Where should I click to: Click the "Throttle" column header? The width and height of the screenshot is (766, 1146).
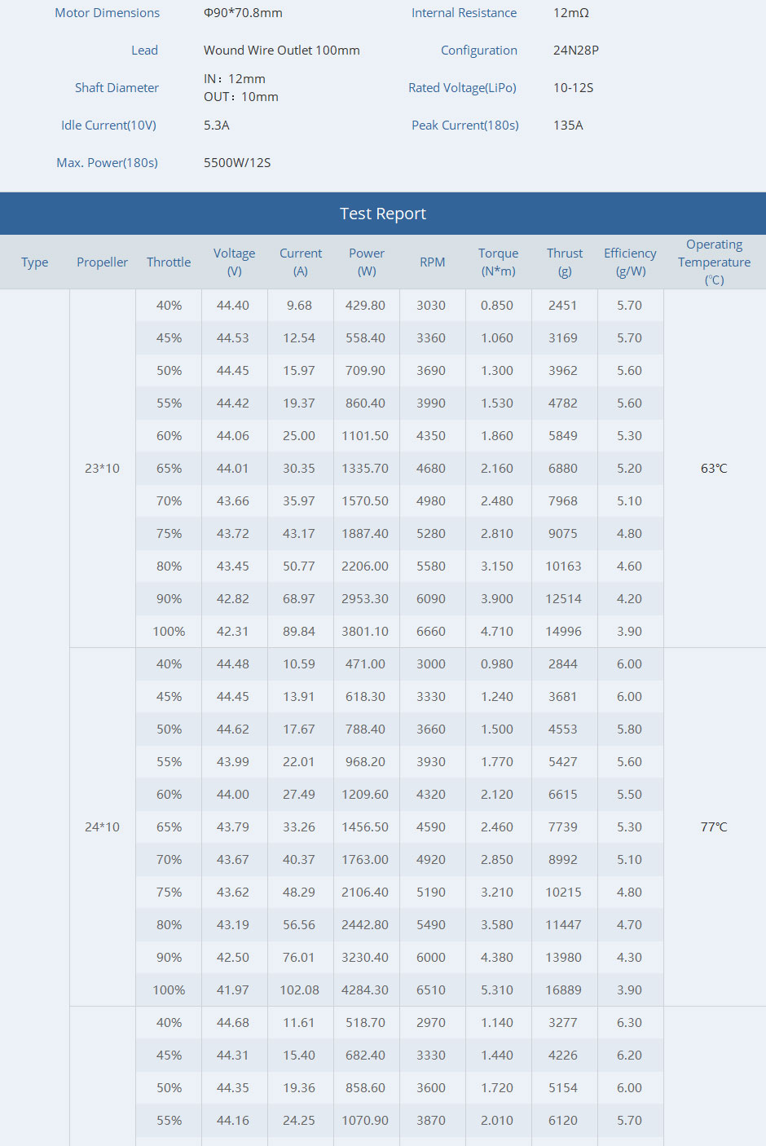[169, 262]
